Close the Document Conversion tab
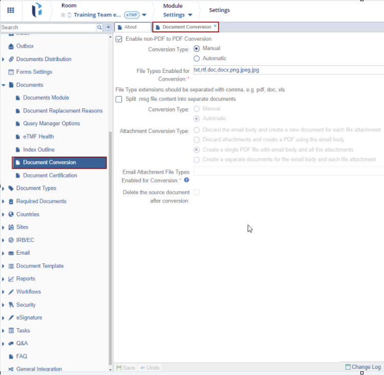 (x=215, y=26)
